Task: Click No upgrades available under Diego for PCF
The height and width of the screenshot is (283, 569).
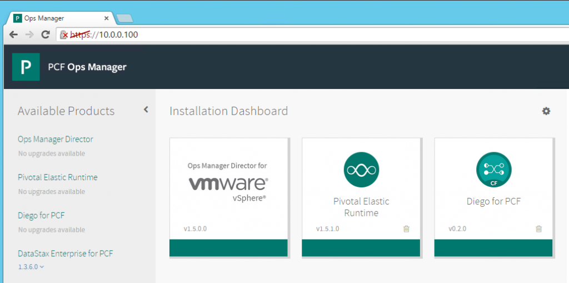Action: tap(52, 230)
